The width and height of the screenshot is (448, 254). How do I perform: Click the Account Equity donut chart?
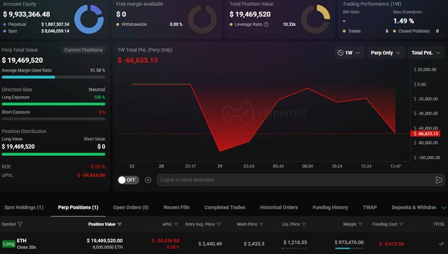pos(89,19)
